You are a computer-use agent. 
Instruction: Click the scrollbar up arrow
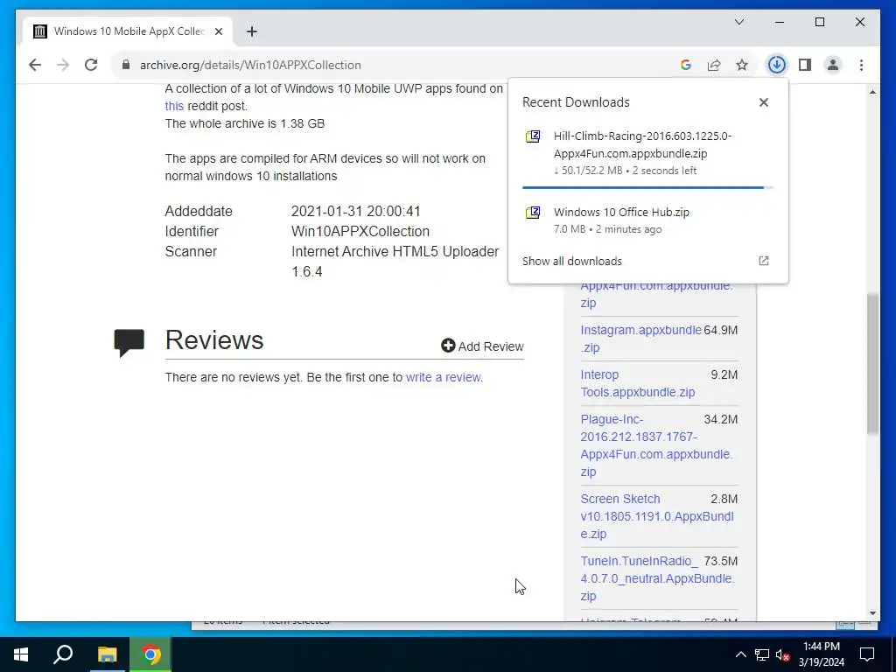pyautogui.click(x=872, y=91)
